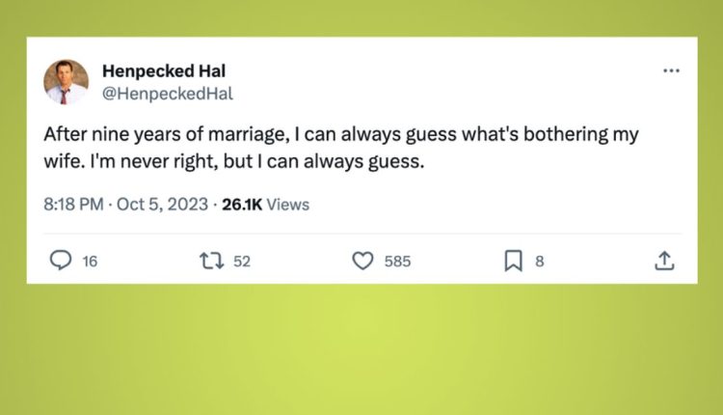Click the reply speech bubble icon

(61, 261)
